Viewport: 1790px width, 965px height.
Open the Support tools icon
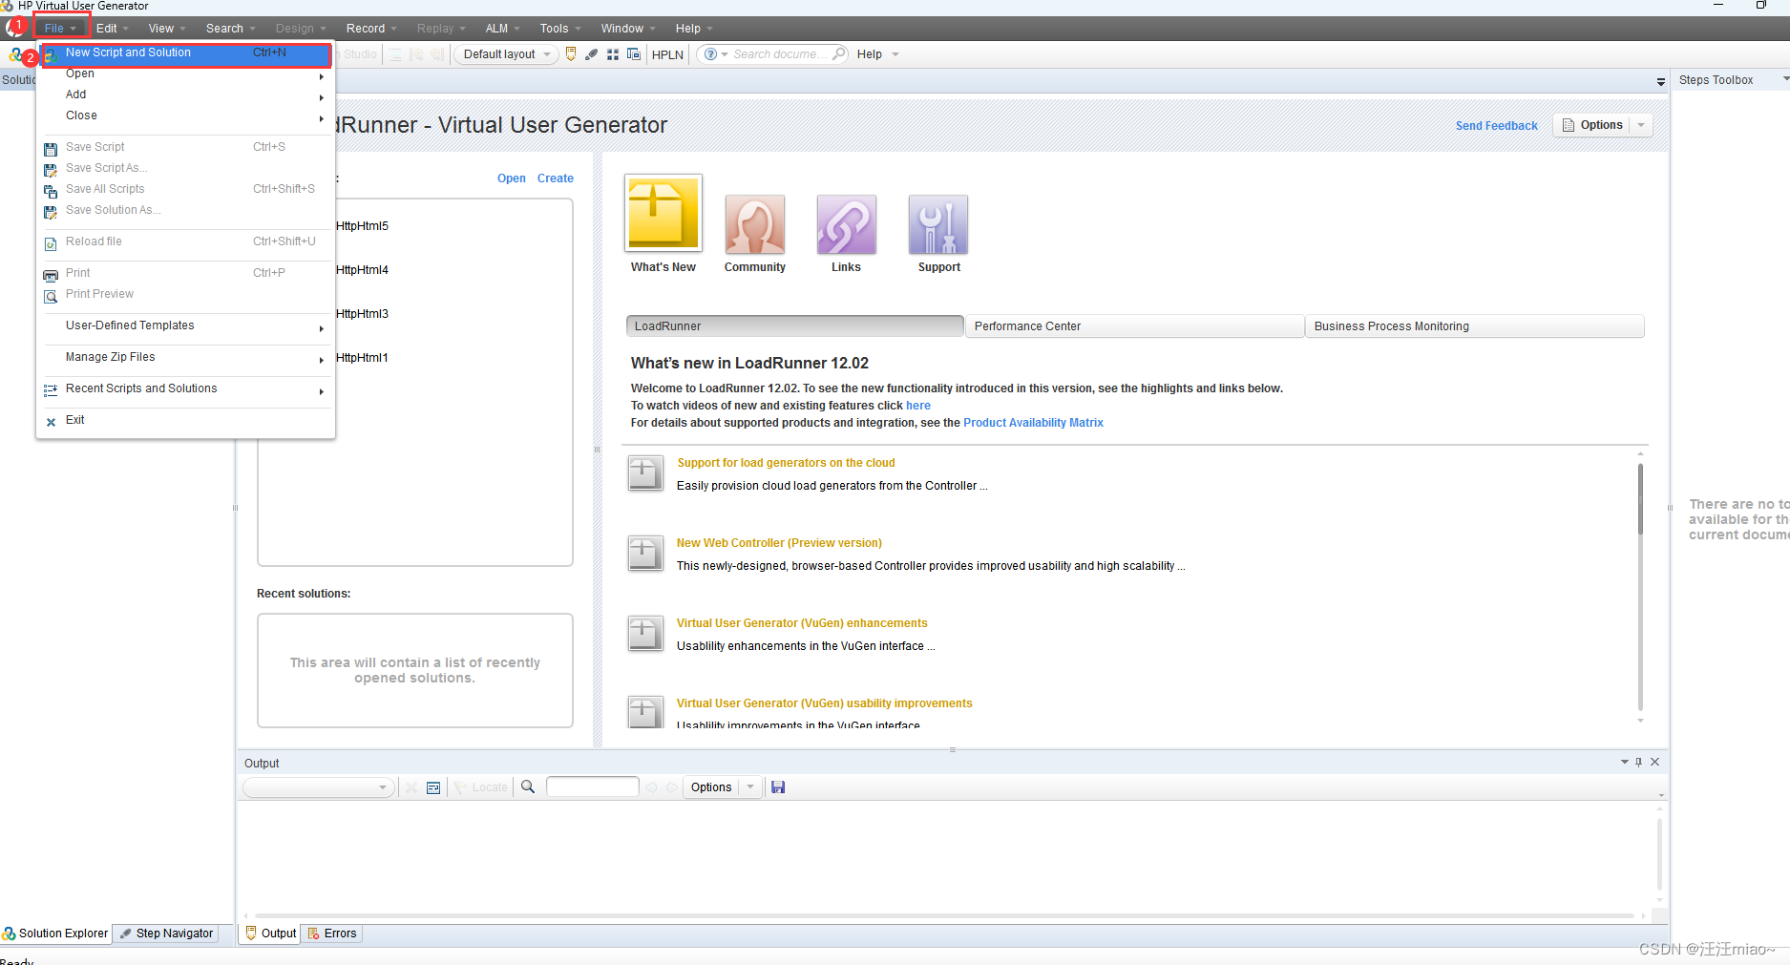coord(938,224)
